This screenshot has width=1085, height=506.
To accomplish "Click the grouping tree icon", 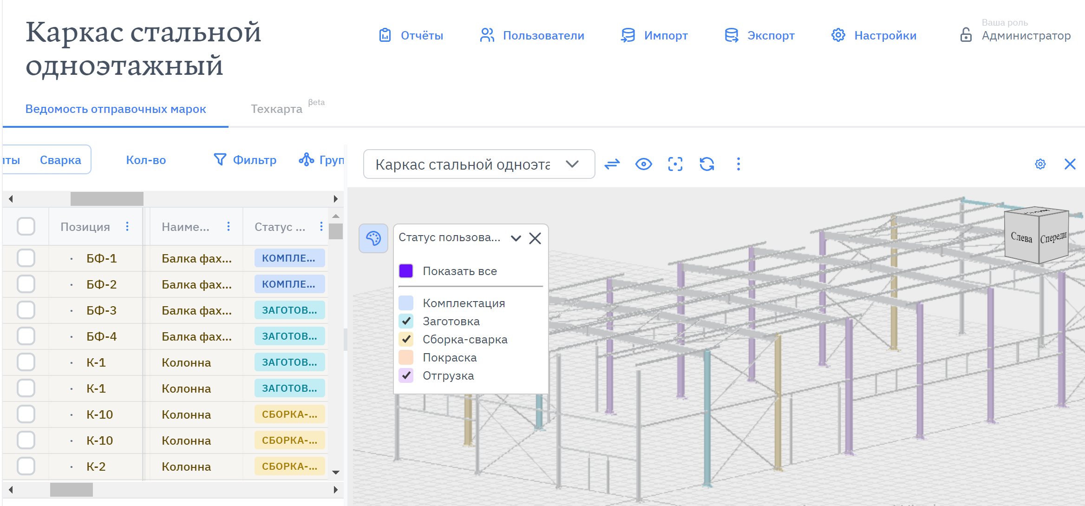I will pos(307,160).
